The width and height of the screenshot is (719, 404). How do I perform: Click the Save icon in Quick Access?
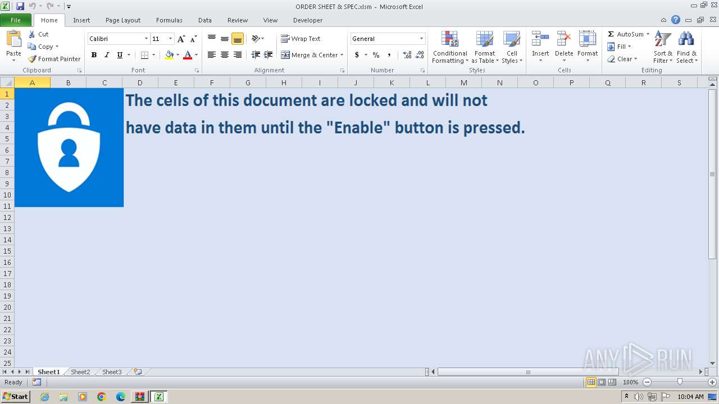20,6
